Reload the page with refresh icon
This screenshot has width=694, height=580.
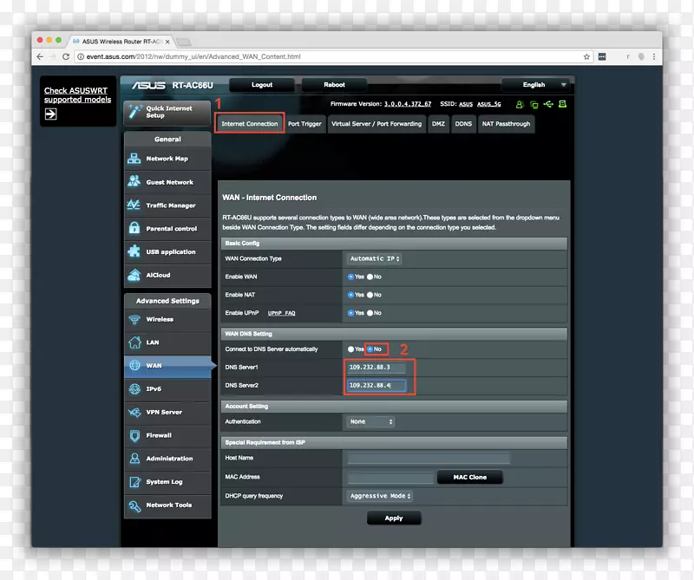click(66, 56)
